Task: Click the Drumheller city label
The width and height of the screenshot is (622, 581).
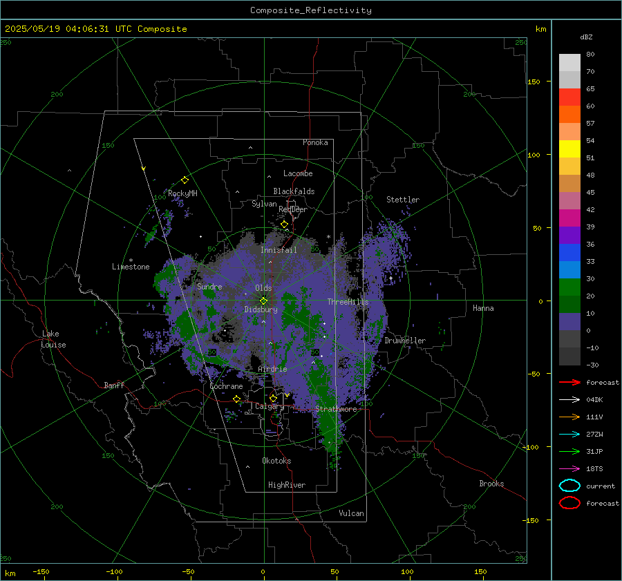Action: coord(405,341)
